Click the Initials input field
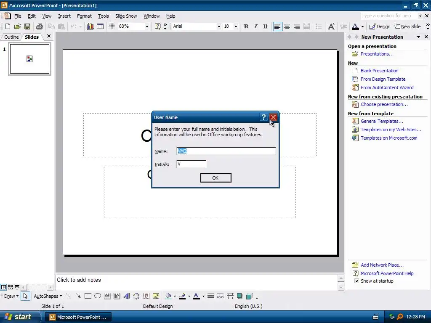The width and height of the screenshot is (431, 323). [192, 164]
